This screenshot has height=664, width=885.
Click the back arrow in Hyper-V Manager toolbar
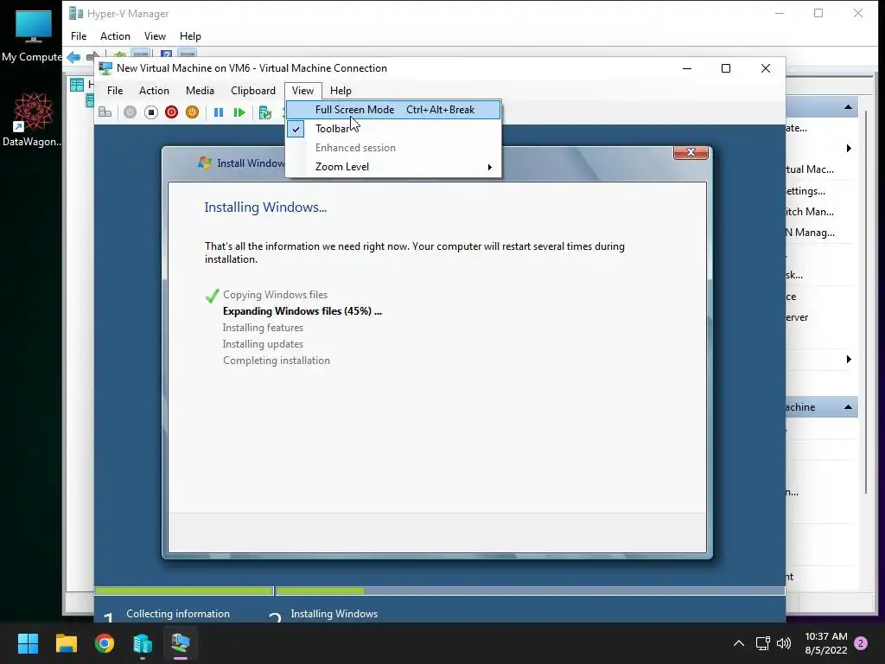(x=73, y=57)
